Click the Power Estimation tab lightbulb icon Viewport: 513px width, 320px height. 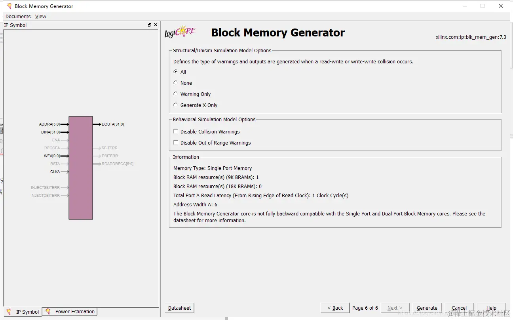pyautogui.click(x=48, y=311)
